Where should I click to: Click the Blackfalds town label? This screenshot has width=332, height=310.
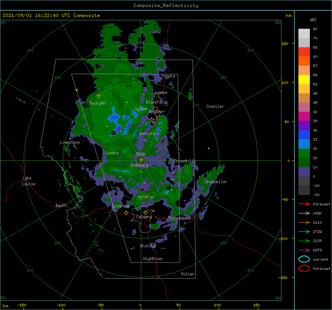157,102
